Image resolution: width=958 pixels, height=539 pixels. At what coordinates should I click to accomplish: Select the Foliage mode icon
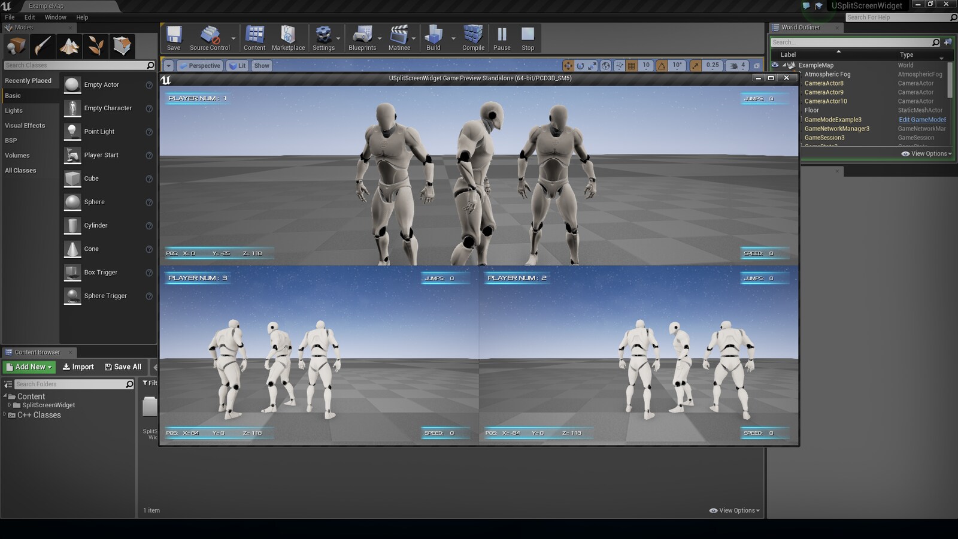point(96,46)
